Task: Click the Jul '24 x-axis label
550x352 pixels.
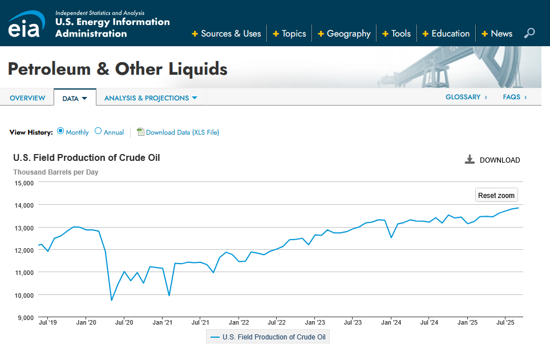Action: point(429,322)
